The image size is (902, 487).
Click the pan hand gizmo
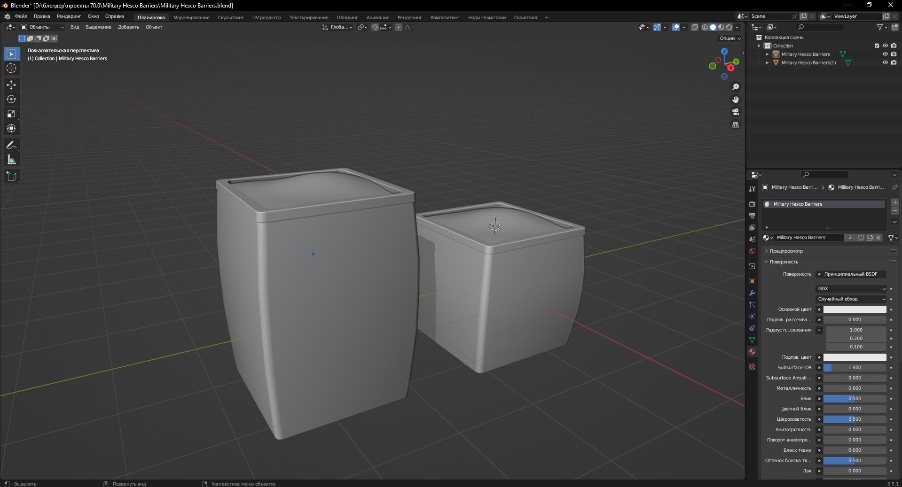[x=736, y=100]
